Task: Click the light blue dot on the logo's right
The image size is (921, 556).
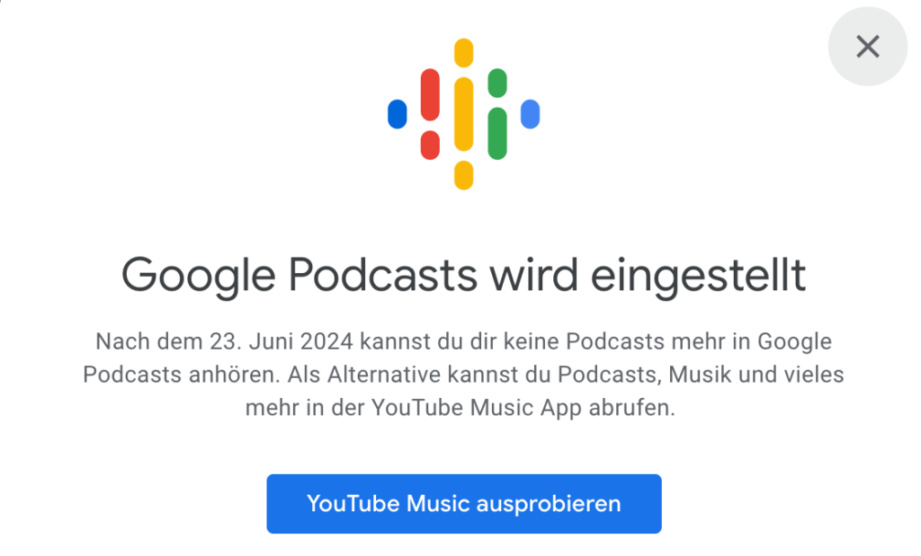Action: (530, 114)
